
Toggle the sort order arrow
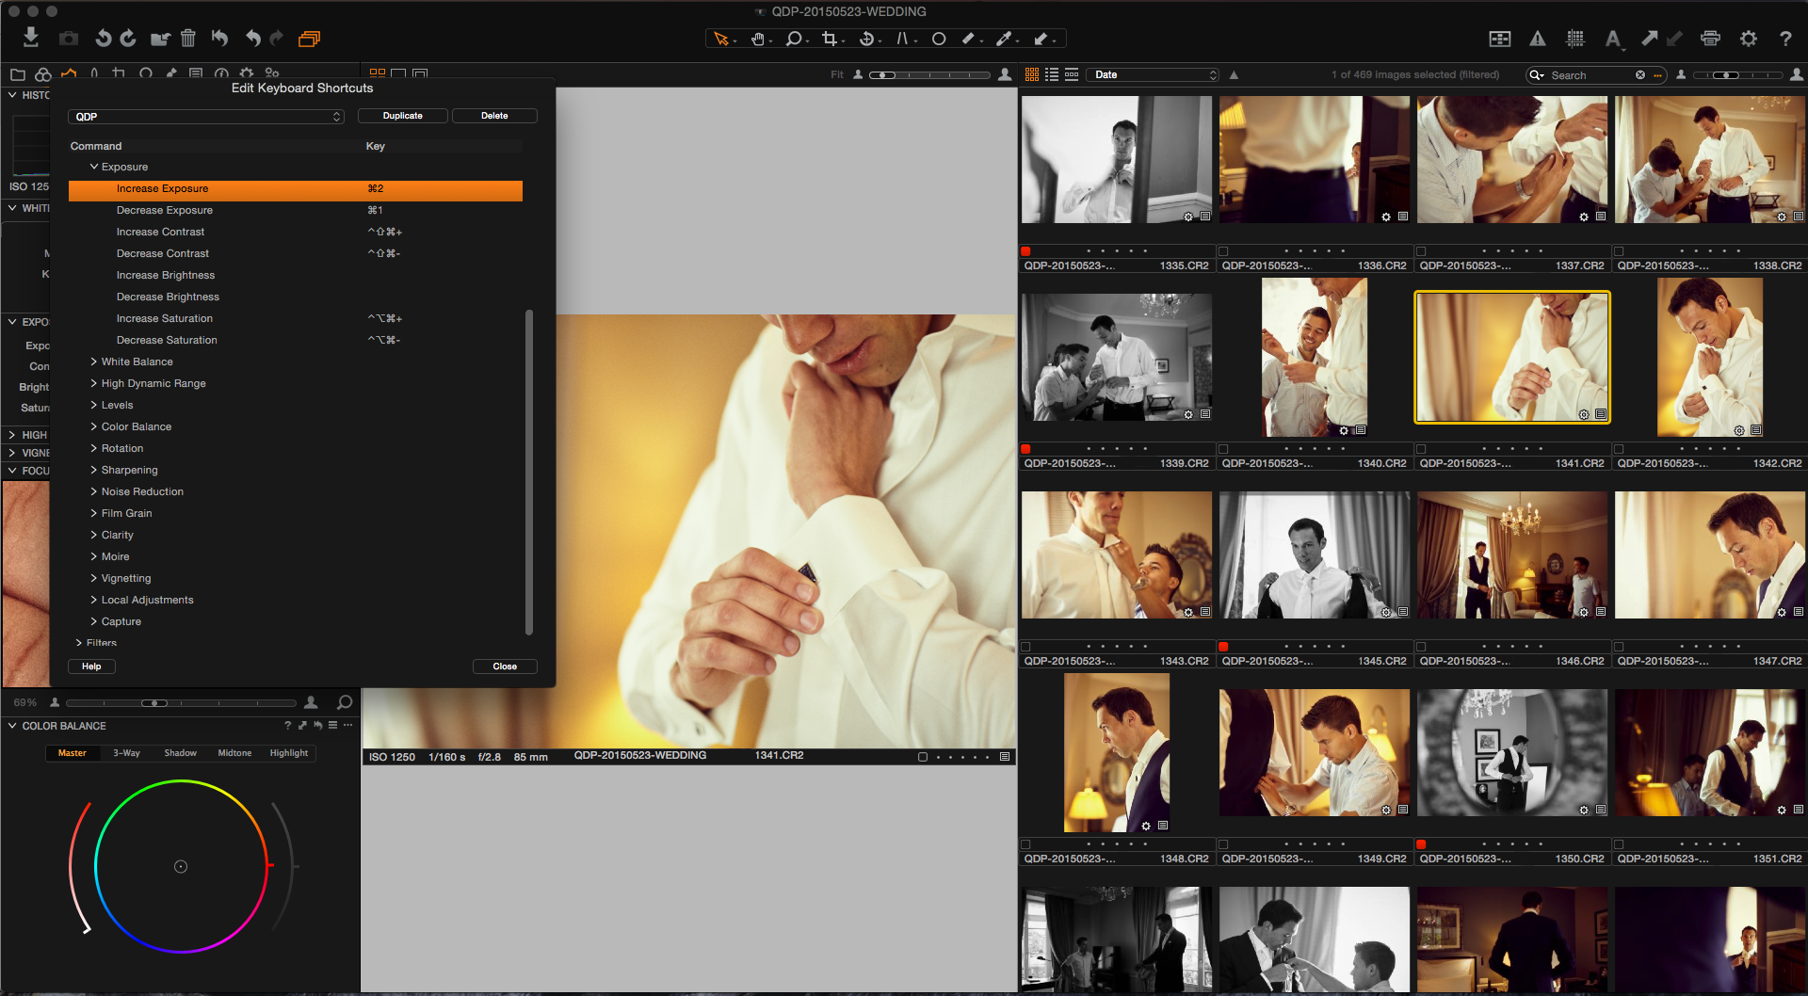pos(1234,74)
